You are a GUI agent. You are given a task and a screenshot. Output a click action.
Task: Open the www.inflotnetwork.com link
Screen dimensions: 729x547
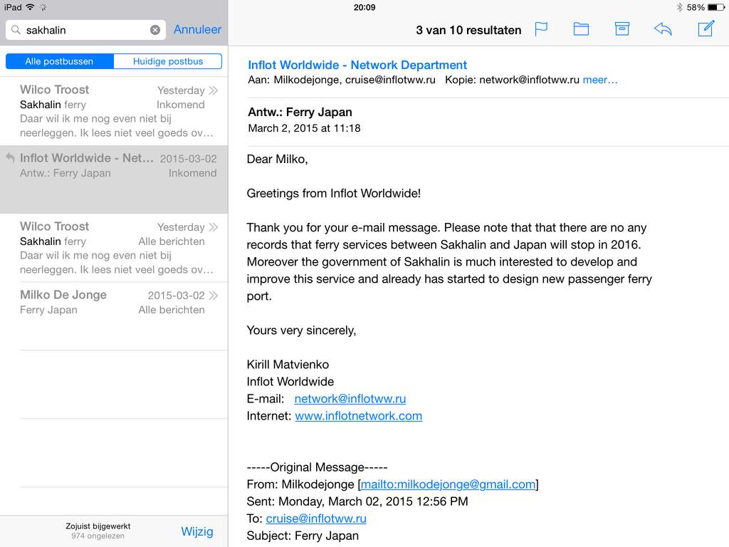click(x=359, y=416)
